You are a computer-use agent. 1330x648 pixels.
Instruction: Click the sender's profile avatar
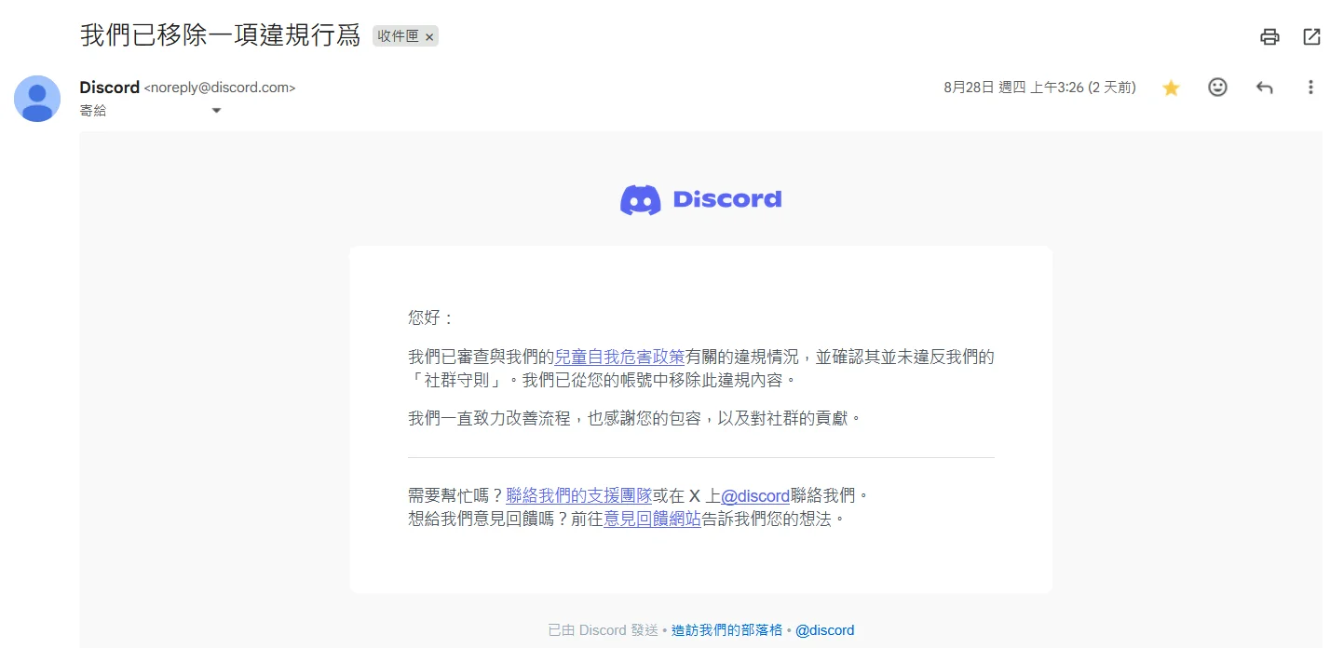click(37, 99)
